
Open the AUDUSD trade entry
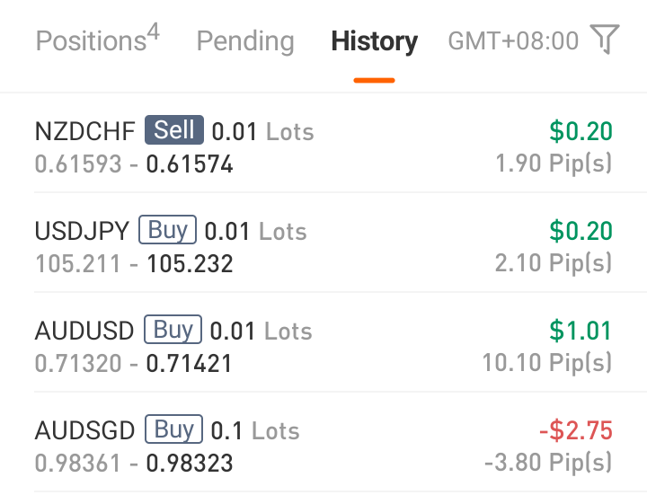tap(323, 347)
